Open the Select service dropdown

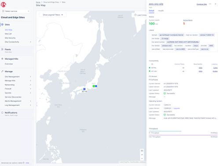(x=16, y=11)
